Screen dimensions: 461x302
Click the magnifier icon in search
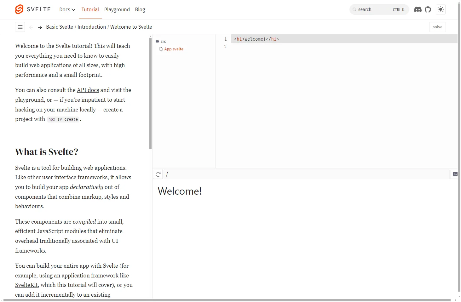tap(354, 9)
